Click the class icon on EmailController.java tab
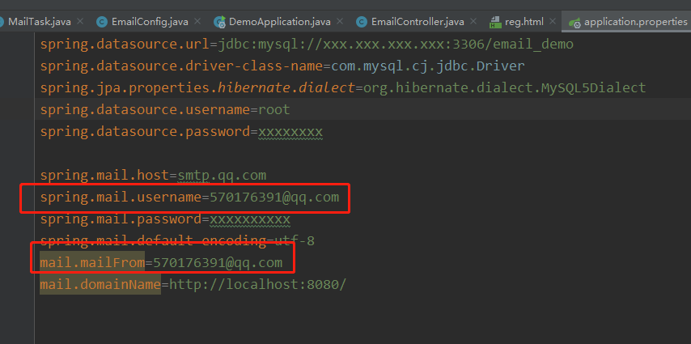Viewport: 691px width, 344px height. [x=362, y=22]
